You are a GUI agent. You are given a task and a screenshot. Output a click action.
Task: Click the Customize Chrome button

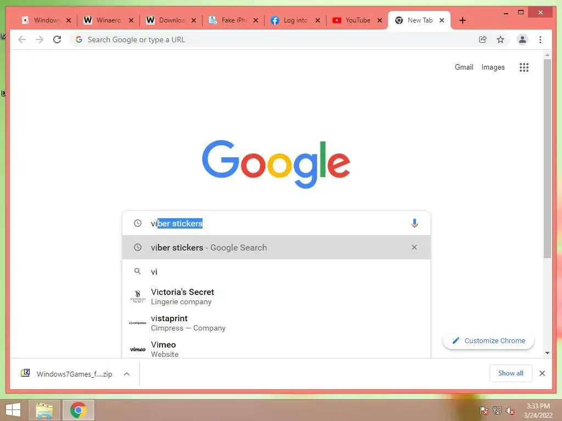pyautogui.click(x=488, y=340)
